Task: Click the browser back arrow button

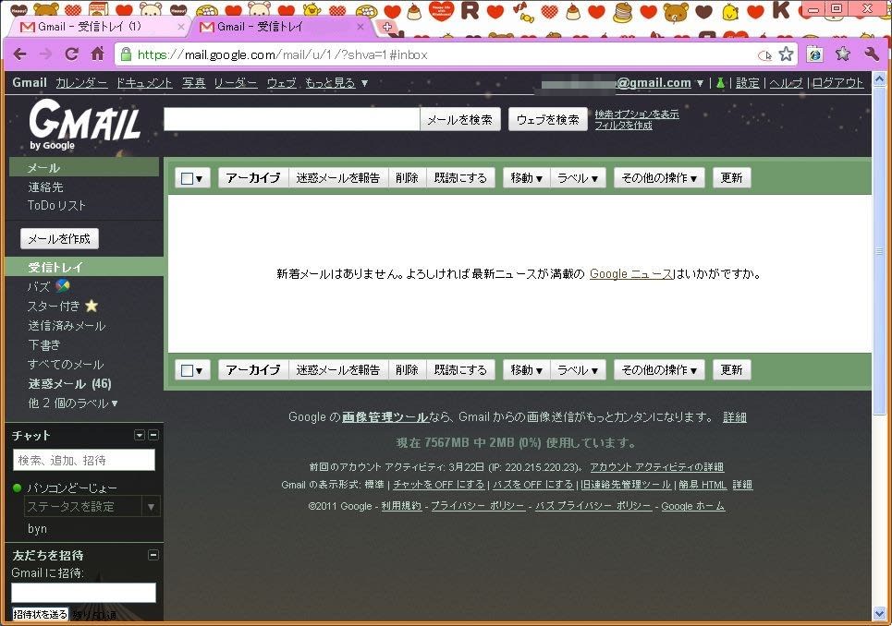Action: pos(19,54)
